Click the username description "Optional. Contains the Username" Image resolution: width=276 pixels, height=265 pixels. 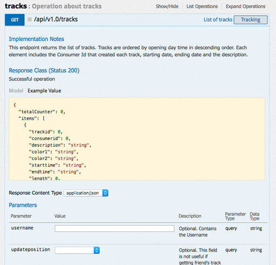[x=198, y=231]
